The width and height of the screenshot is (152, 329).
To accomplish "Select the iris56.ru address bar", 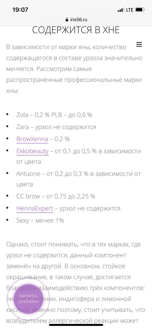I will click(x=76, y=20).
